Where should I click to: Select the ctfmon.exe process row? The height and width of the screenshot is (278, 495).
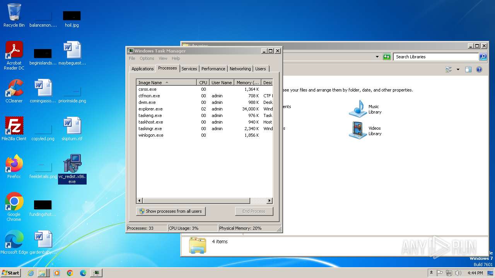(x=205, y=96)
